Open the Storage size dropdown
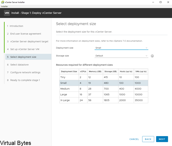This screenshot has height=146, width=172. (x=121, y=56)
